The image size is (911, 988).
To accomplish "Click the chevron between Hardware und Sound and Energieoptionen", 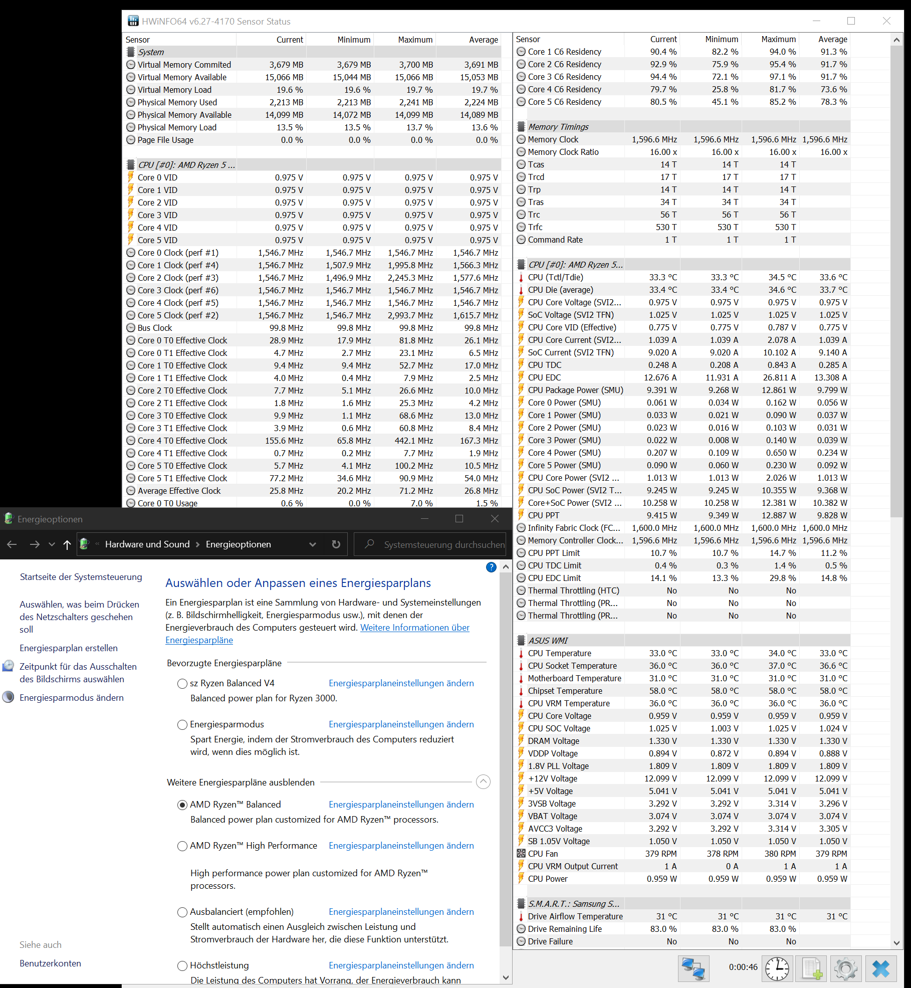I will tap(198, 544).
